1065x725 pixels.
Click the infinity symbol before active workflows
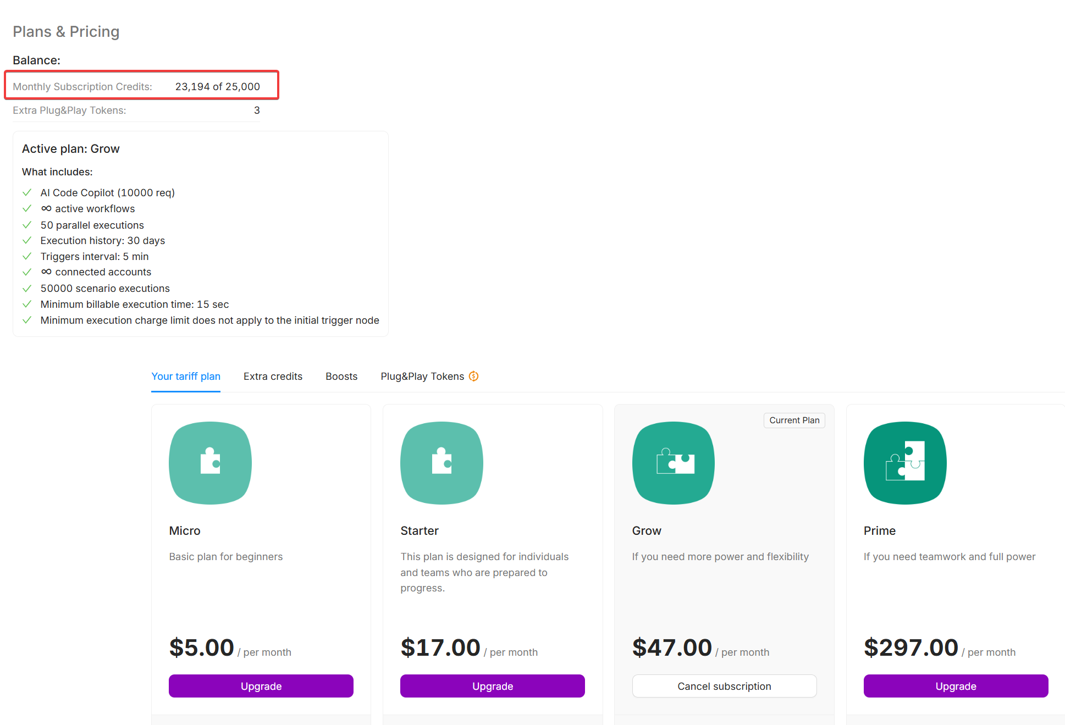click(46, 209)
